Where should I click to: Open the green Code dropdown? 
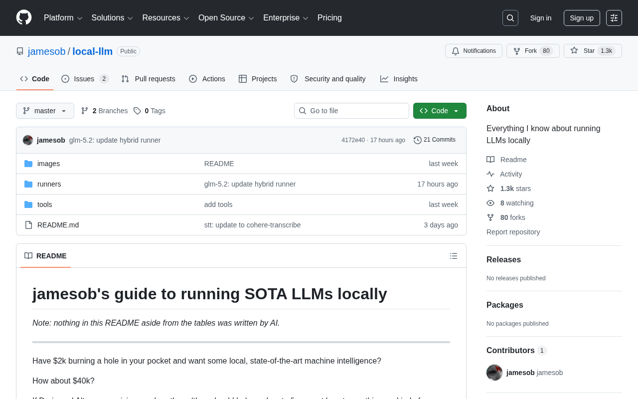pos(440,111)
